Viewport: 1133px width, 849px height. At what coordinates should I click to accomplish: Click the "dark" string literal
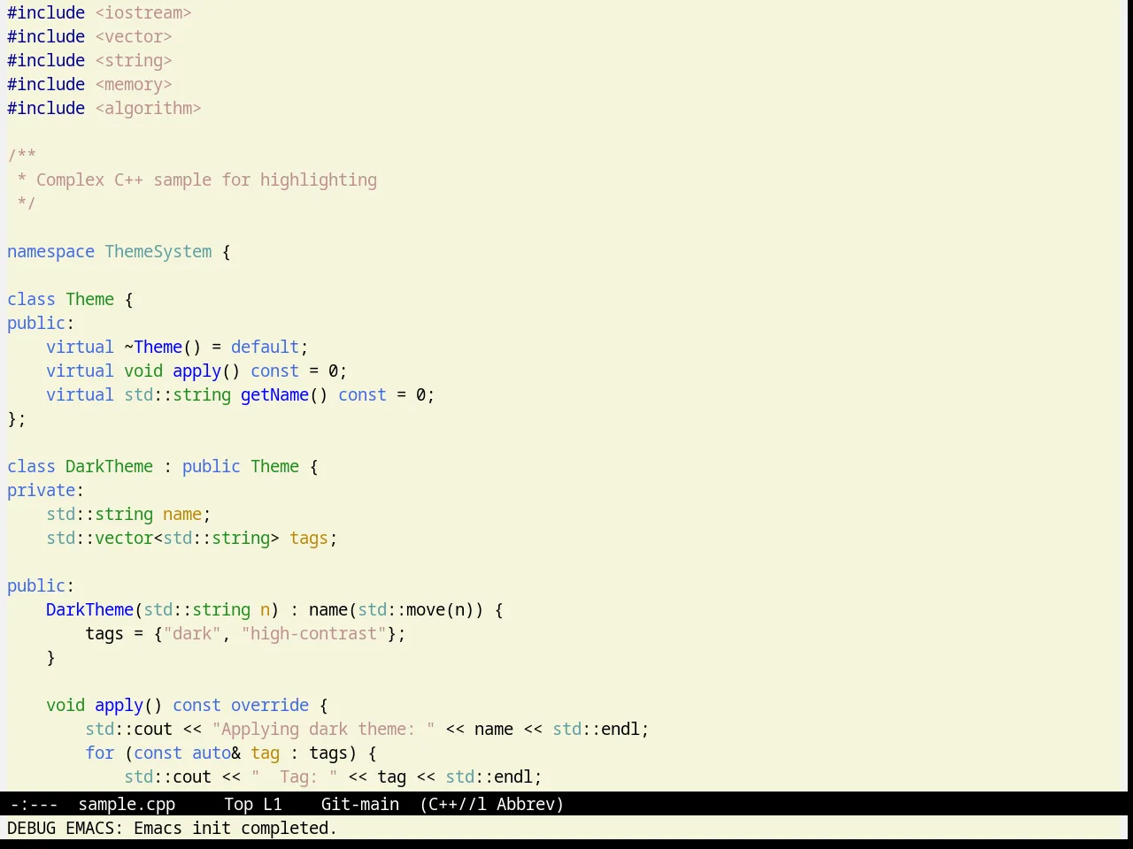pos(192,633)
